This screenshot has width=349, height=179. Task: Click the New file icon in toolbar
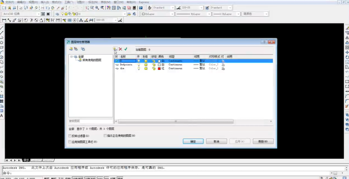4,8
